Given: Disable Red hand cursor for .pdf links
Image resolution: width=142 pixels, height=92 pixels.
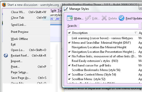Looking at the screenshot, I should click(69, 65).
